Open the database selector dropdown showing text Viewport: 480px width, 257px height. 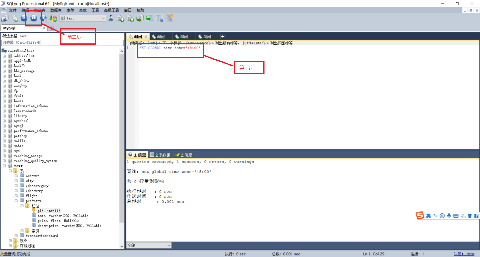83,18
